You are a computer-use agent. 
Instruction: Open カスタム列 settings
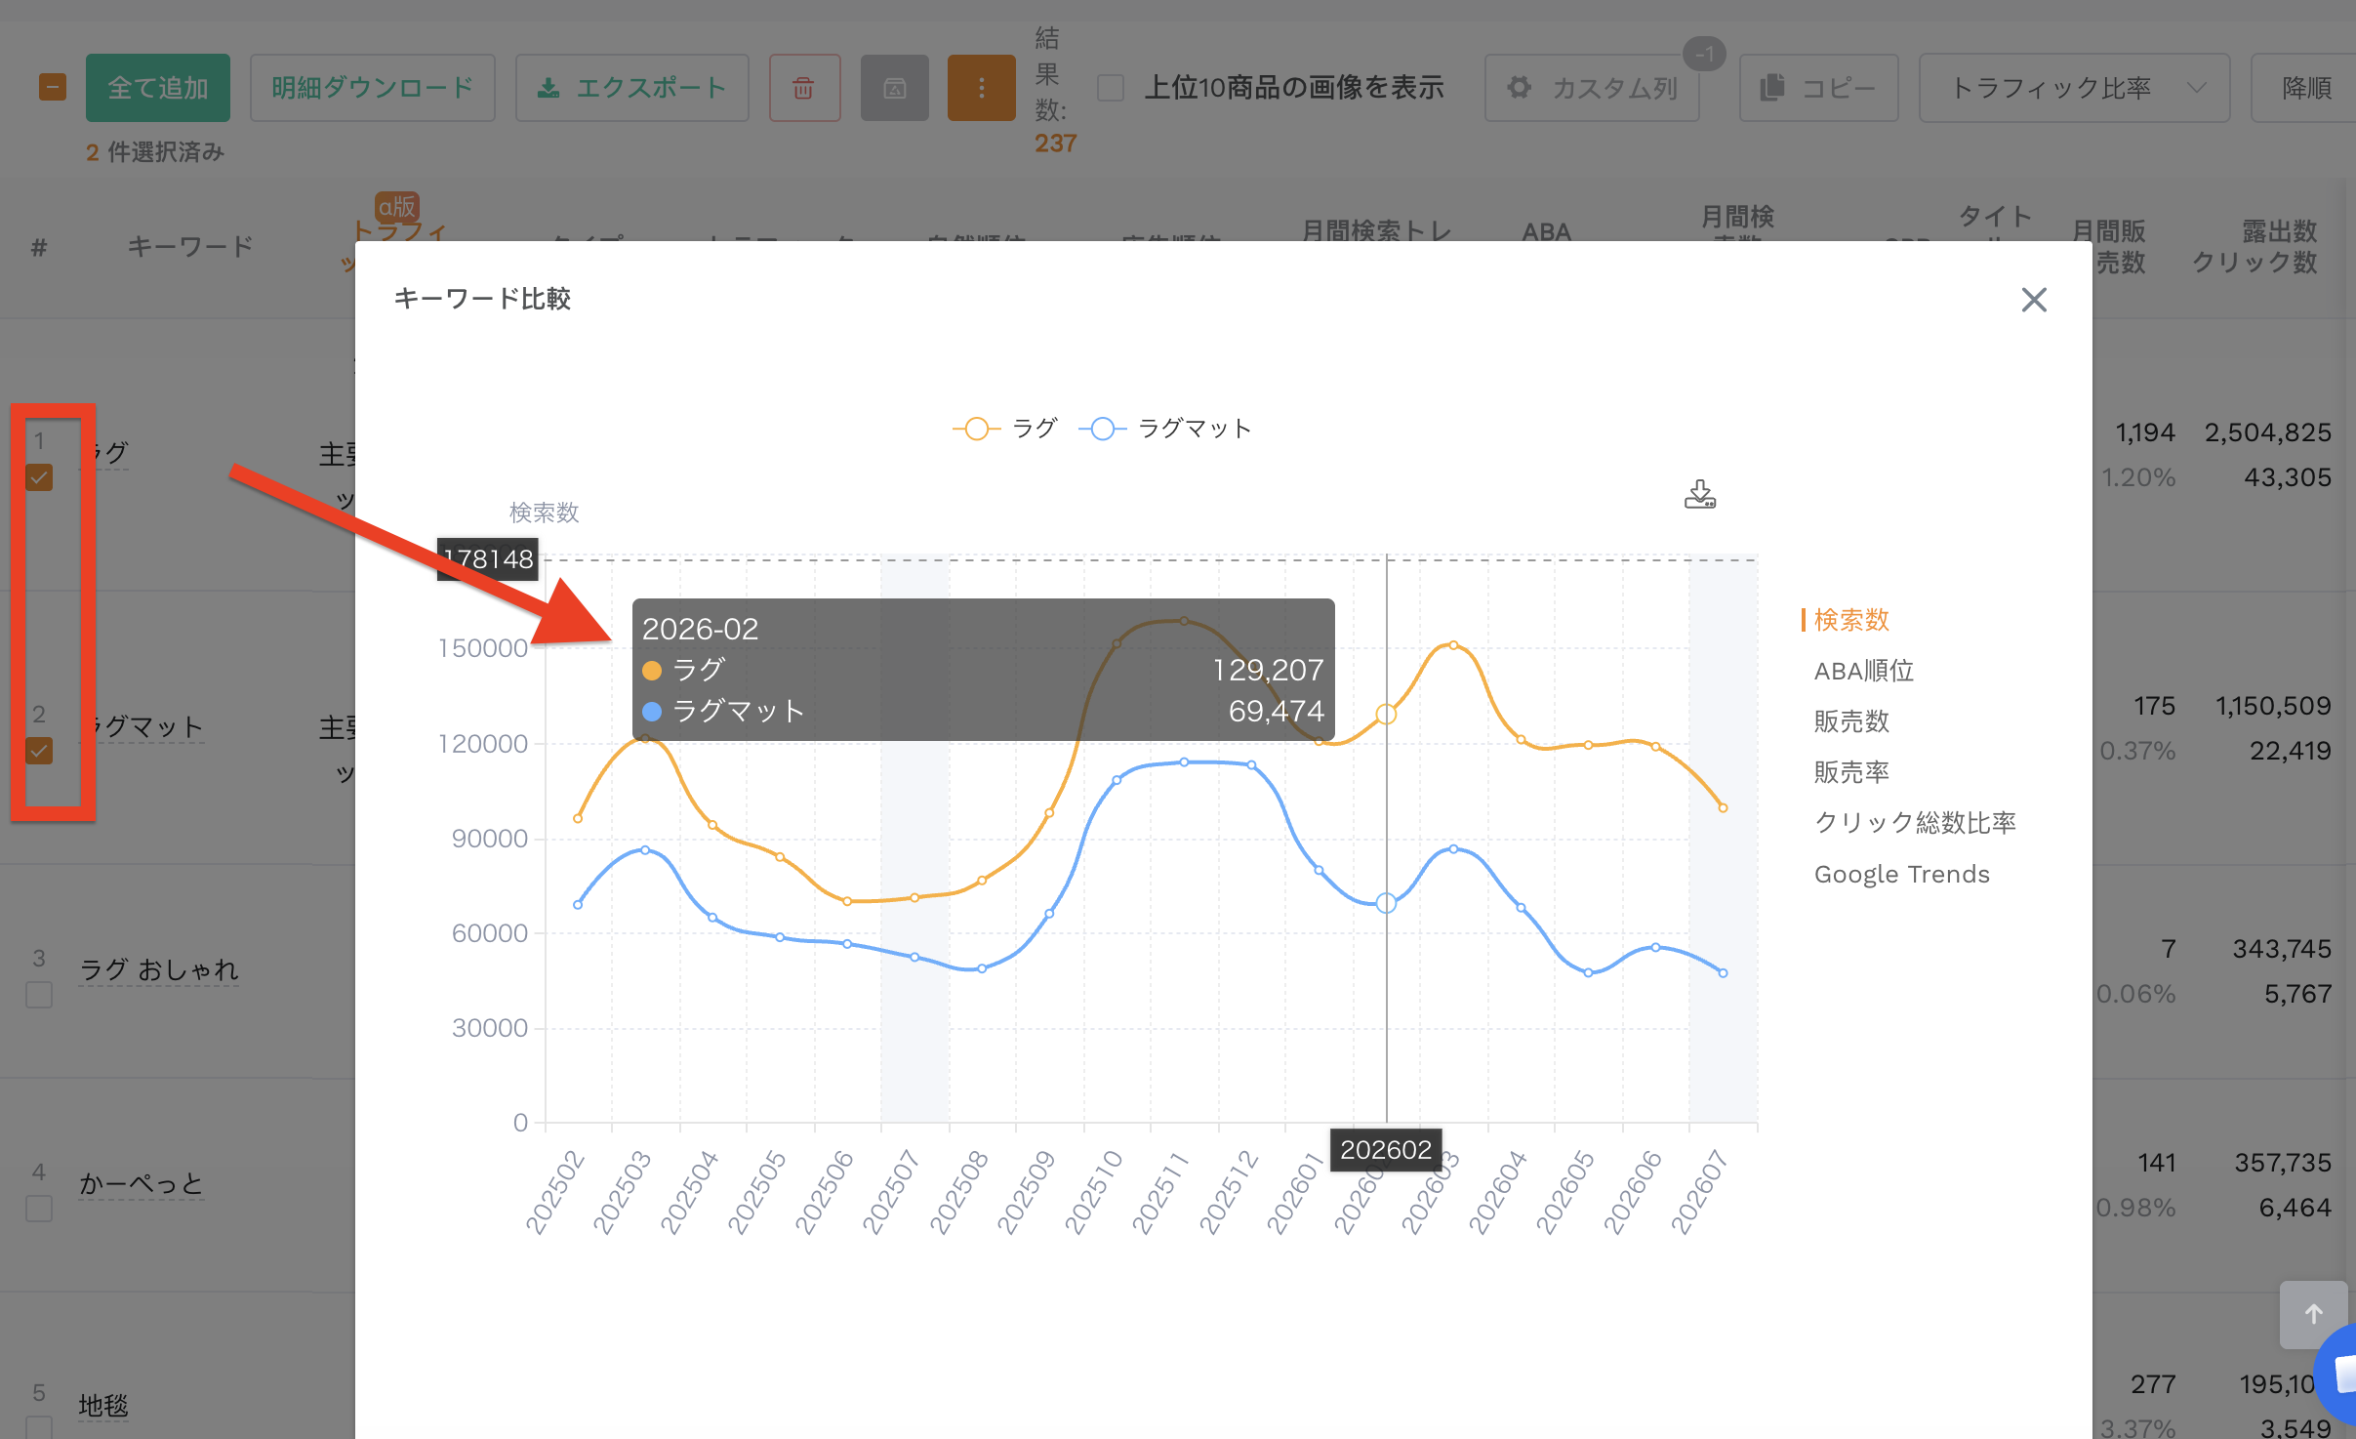1592,88
